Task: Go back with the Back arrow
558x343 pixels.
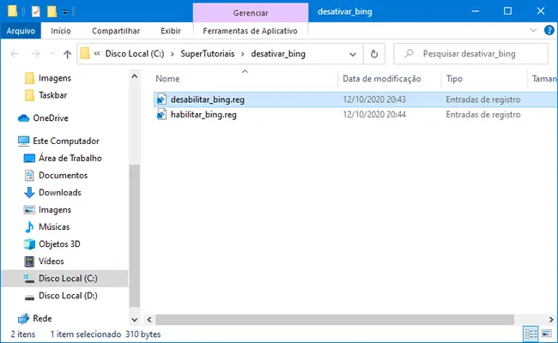Action: (14, 54)
